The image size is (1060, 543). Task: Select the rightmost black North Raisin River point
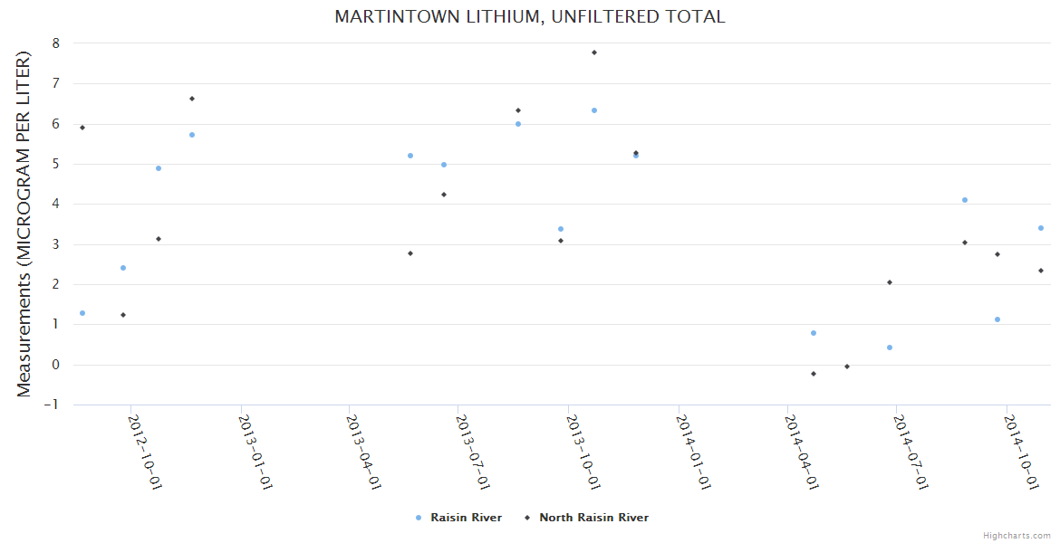point(1041,271)
